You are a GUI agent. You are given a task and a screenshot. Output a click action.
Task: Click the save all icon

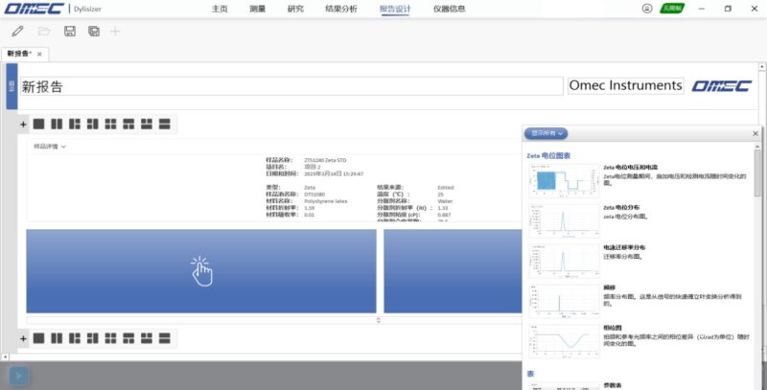pyautogui.click(x=93, y=32)
